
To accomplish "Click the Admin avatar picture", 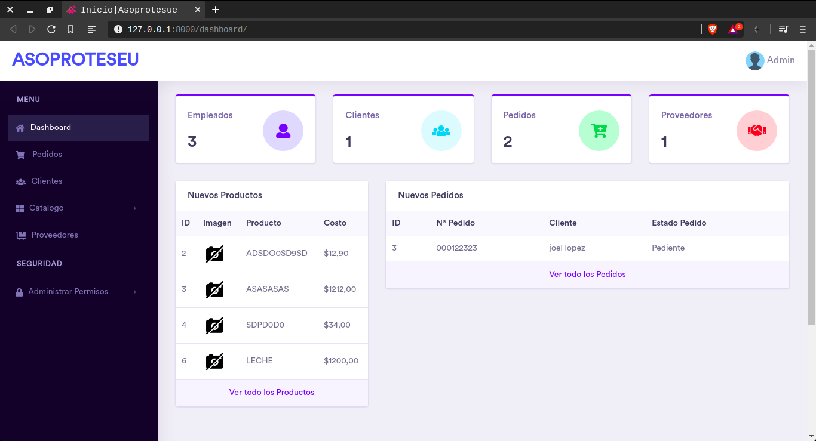I will tap(755, 60).
